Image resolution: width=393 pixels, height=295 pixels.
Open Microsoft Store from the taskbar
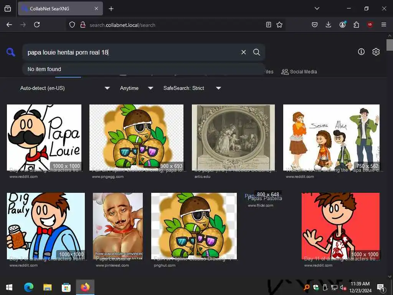pyautogui.click(x=66, y=287)
